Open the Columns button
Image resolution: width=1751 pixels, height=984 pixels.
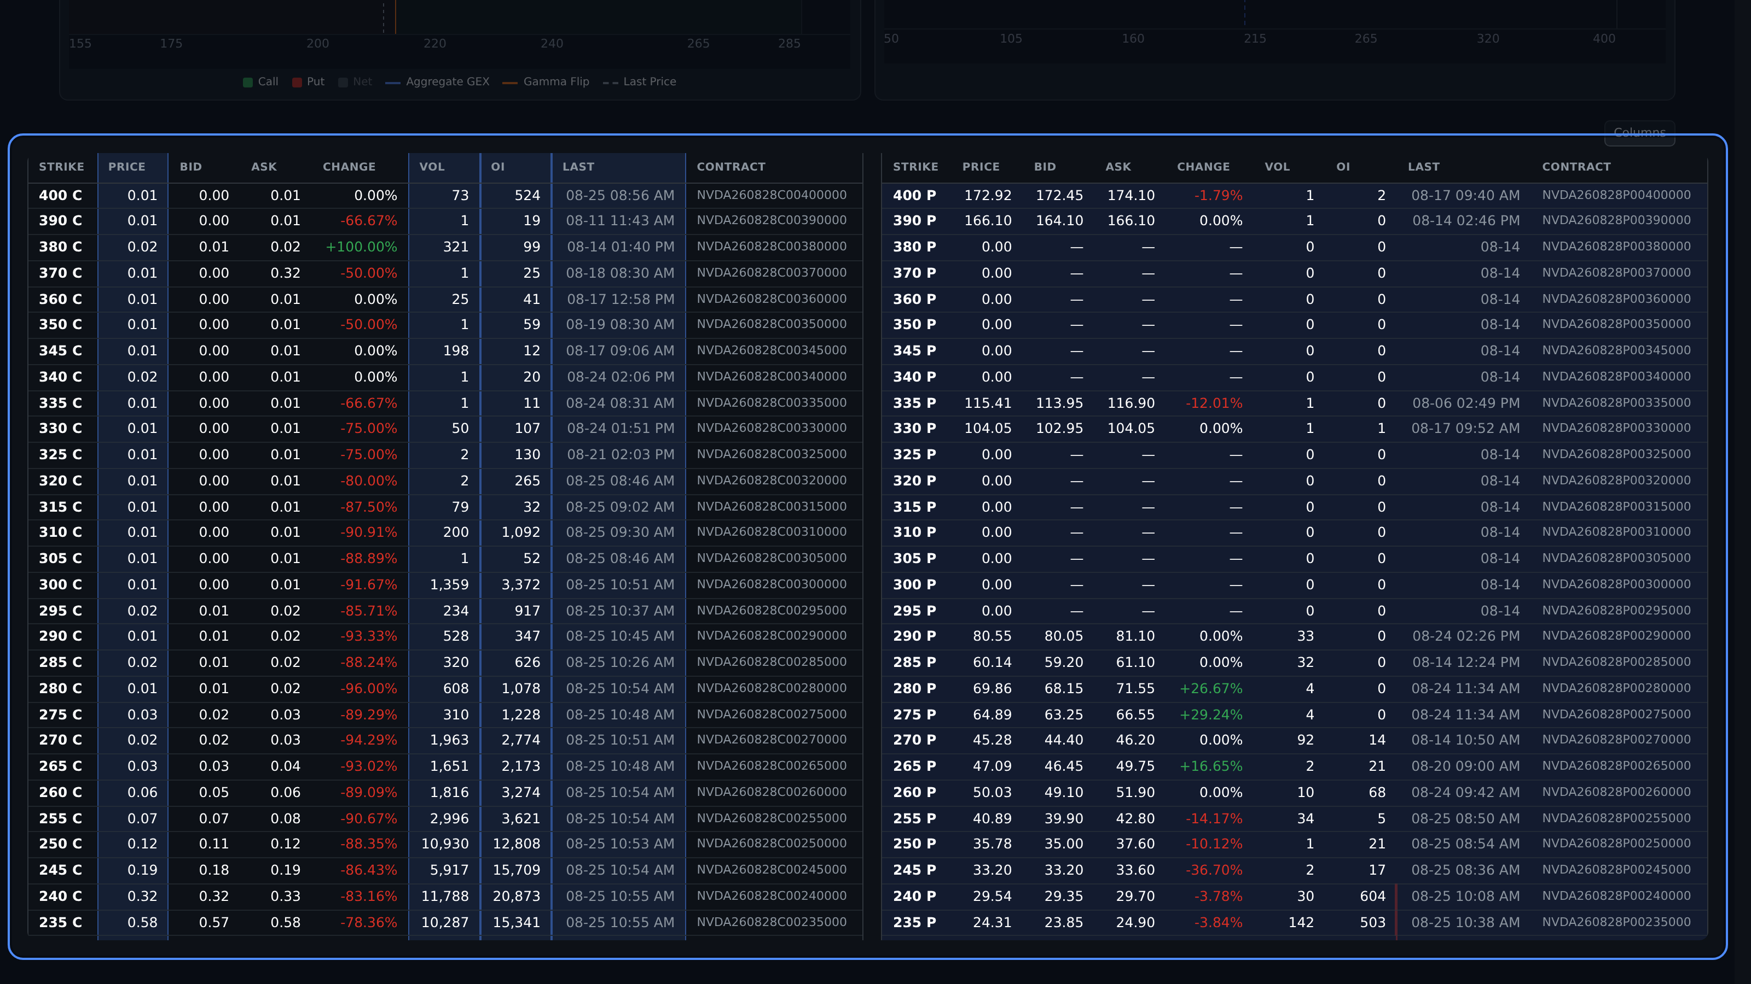tap(1639, 132)
